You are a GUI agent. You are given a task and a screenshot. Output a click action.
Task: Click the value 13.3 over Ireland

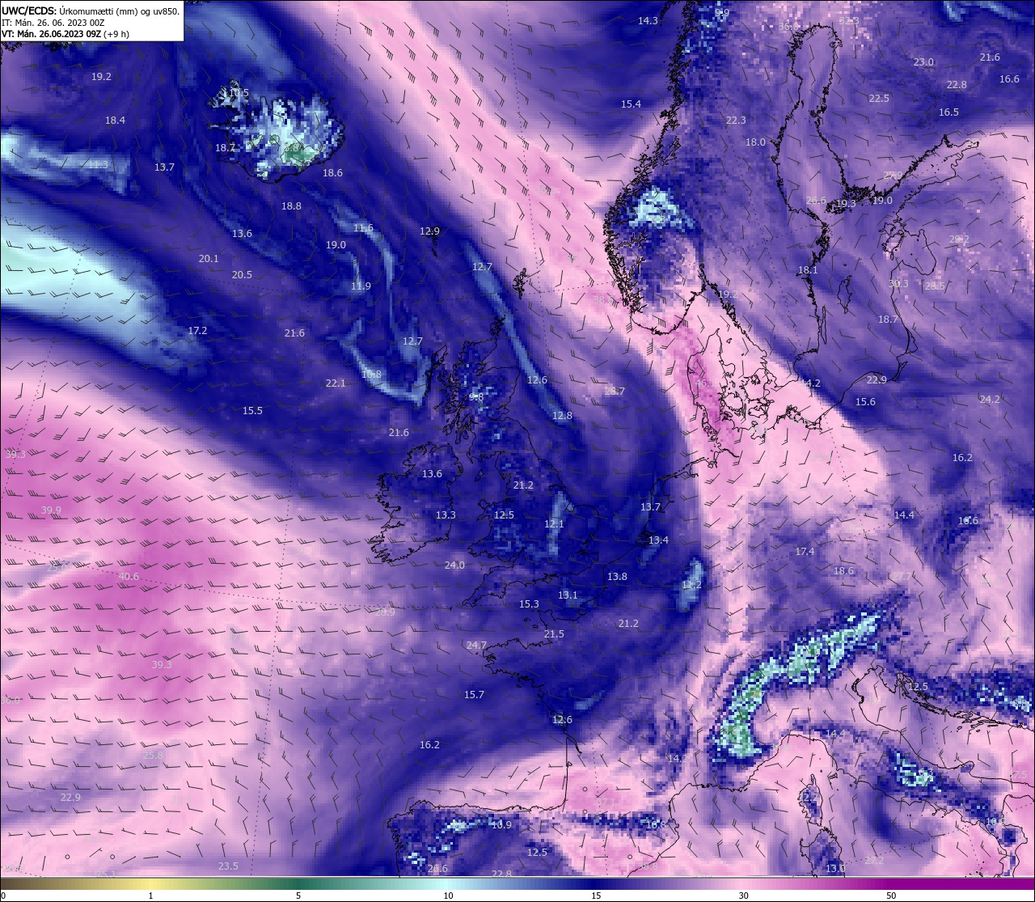pos(446,515)
